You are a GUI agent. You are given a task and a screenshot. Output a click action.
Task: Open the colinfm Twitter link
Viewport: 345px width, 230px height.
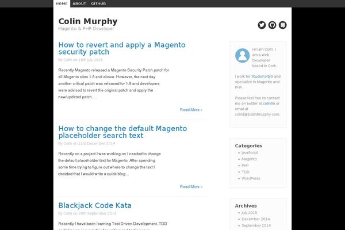coord(269,103)
